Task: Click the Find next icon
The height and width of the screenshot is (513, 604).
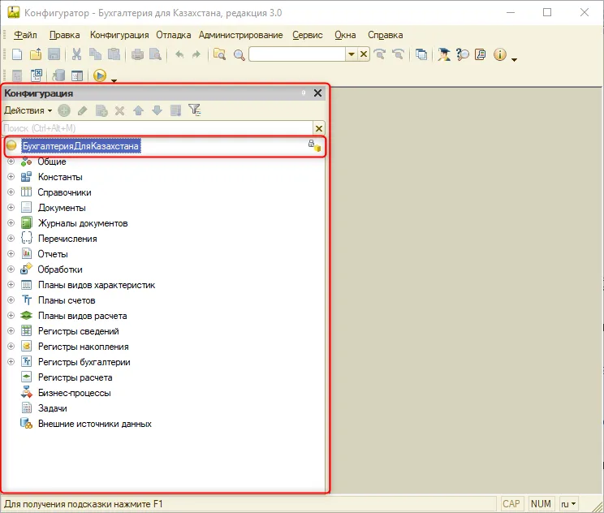Action: click(x=380, y=54)
